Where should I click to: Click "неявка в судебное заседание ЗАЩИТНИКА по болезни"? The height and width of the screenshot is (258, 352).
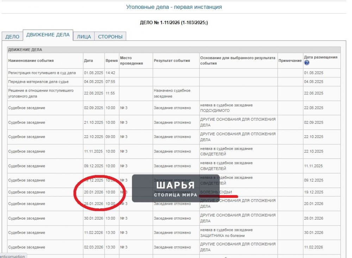click(x=226, y=233)
